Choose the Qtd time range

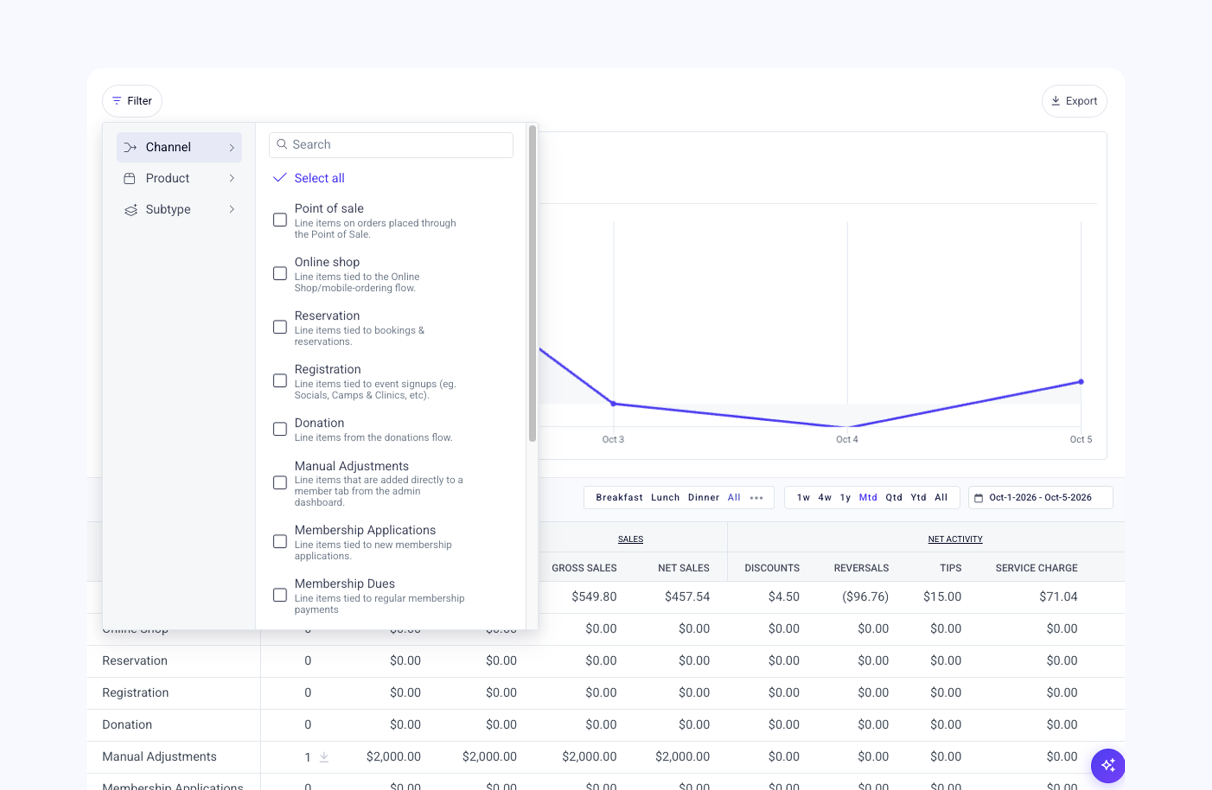(x=893, y=497)
